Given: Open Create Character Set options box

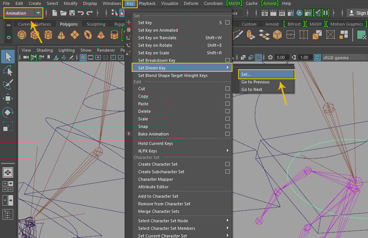Looking at the screenshot, I should [x=227, y=164].
